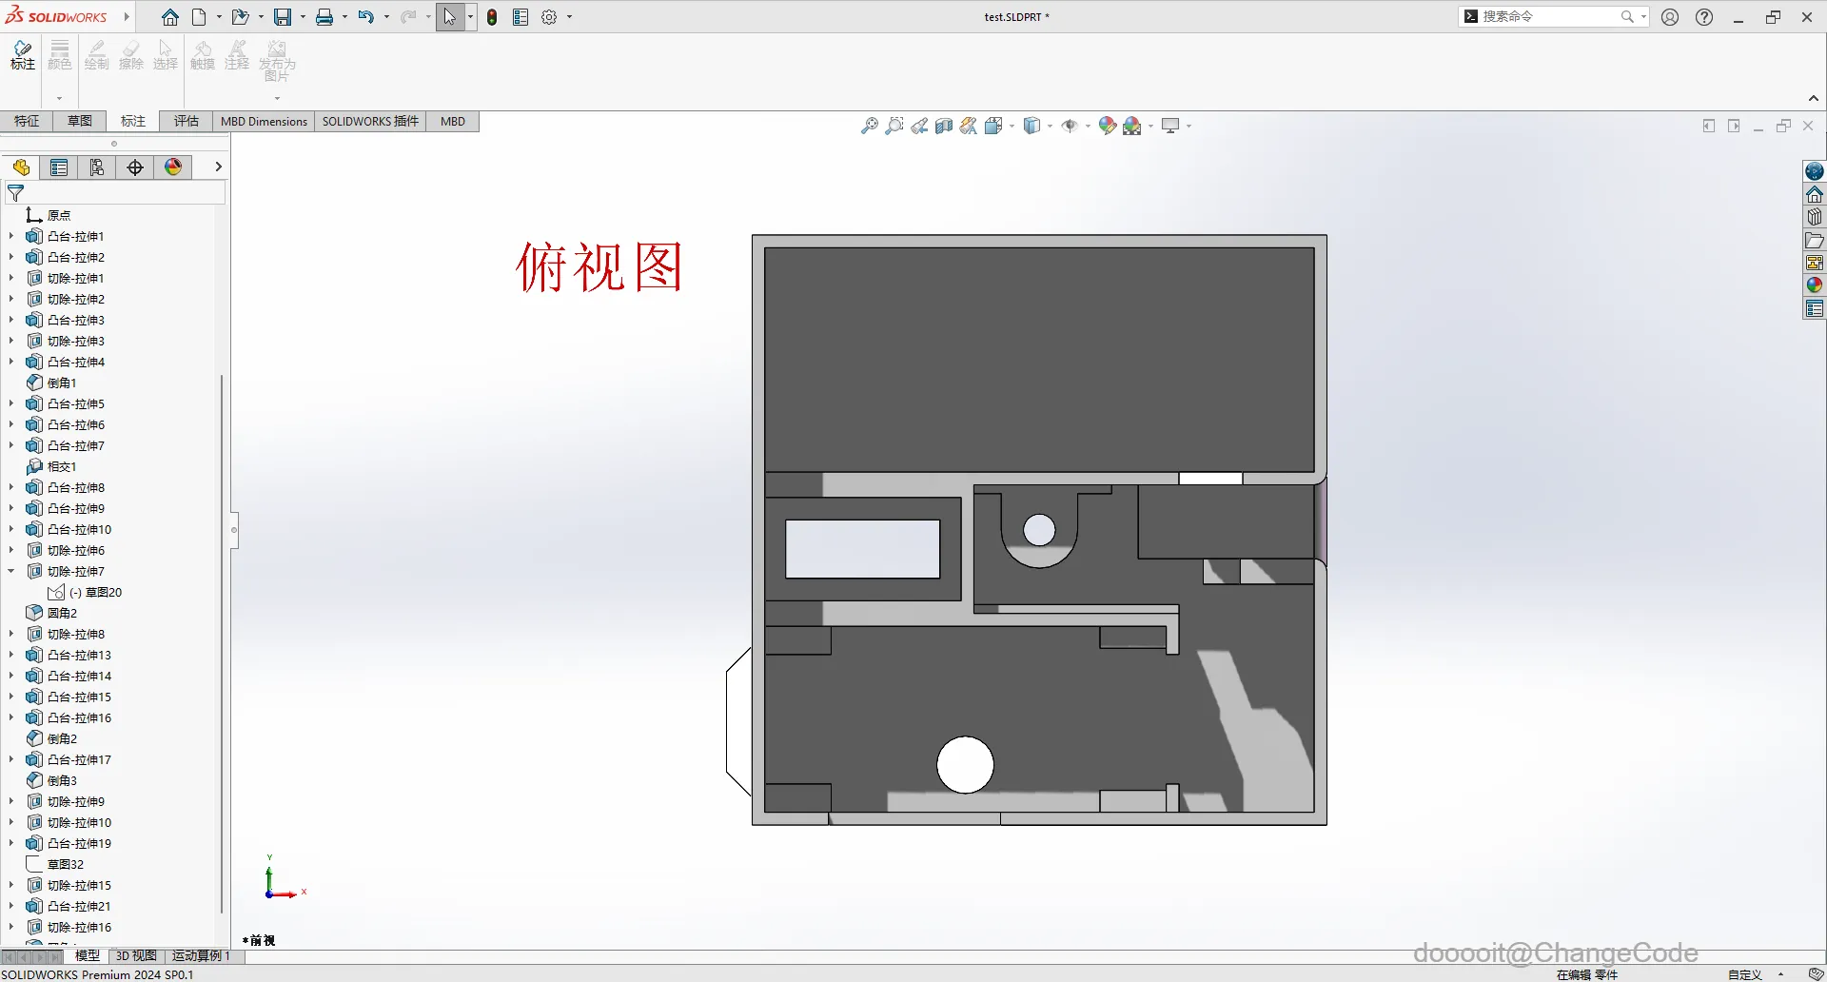1827x982 pixels.
Task: Open the 运动算例 1 bottom tab
Action: click(x=202, y=955)
